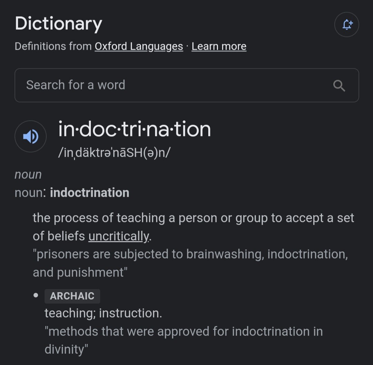Open the Oxford Languages link
This screenshot has width=373, height=365.
point(139,46)
